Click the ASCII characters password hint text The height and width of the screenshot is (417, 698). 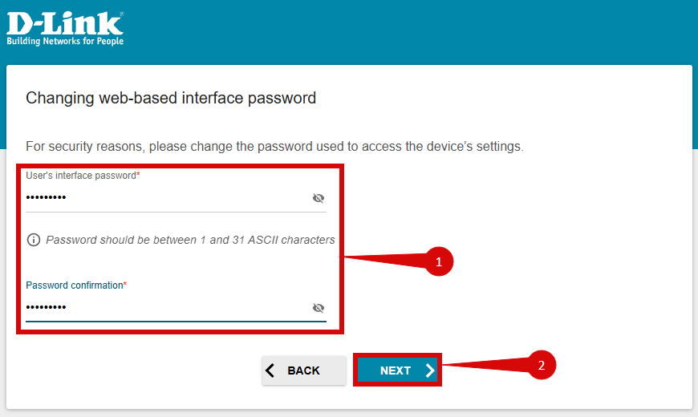pyautogui.click(x=190, y=240)
